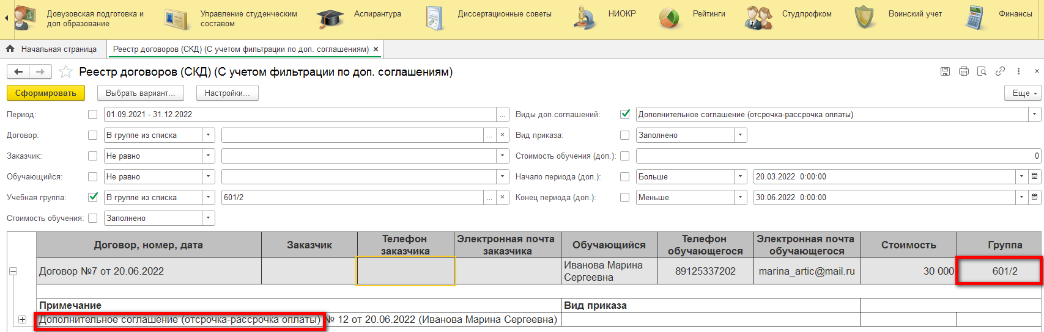This screenshot has height=332, width=1044.
Task: Open the Настройки... button
Action: (x=228, y=93)
